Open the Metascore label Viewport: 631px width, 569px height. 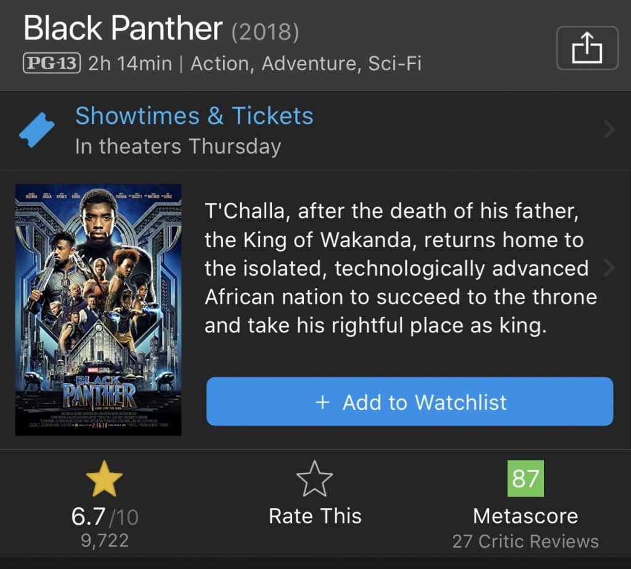pos(525,516)
